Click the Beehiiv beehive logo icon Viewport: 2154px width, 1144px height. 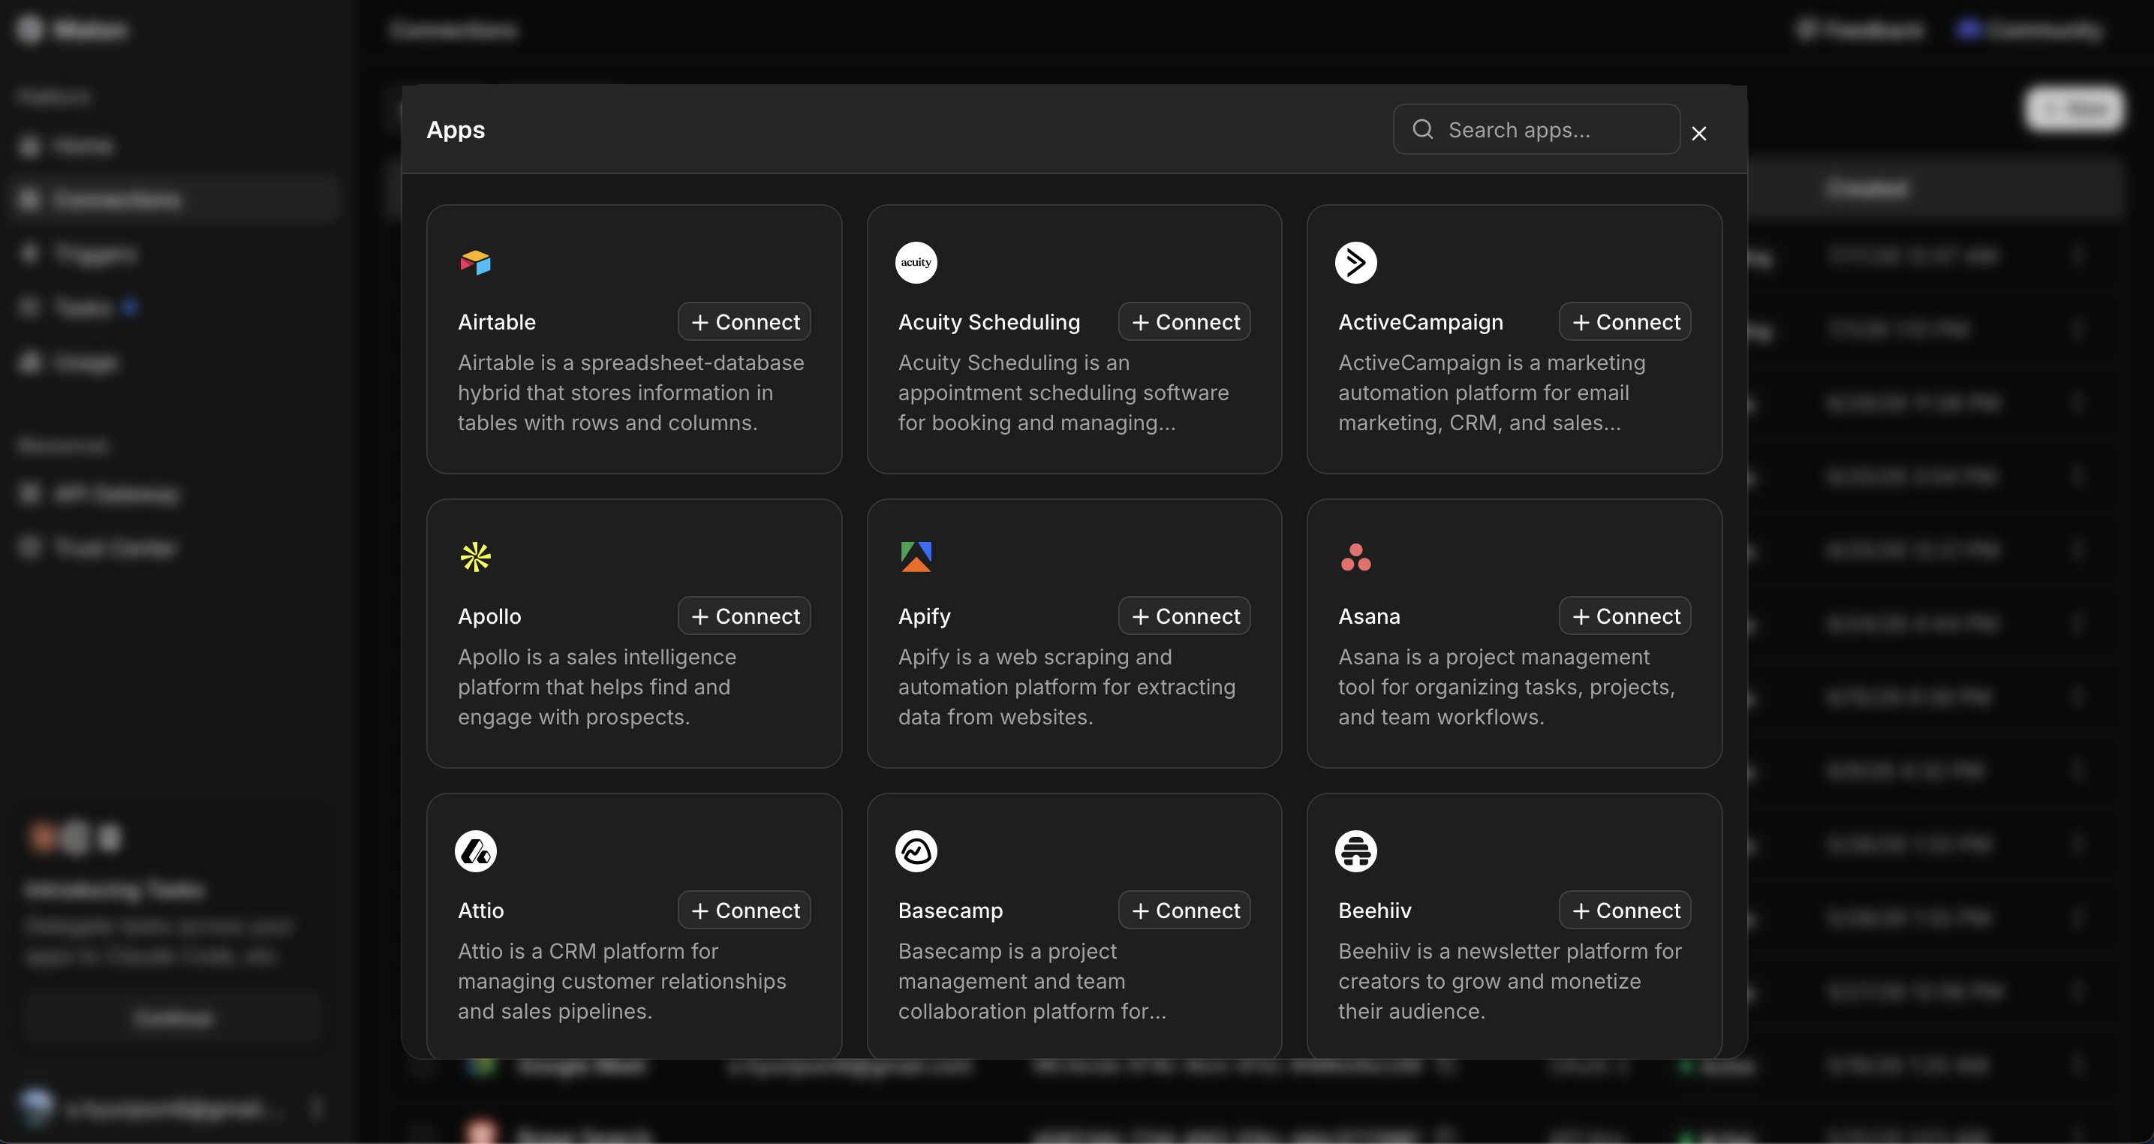pyautogui.click(x=1355, y=851)
